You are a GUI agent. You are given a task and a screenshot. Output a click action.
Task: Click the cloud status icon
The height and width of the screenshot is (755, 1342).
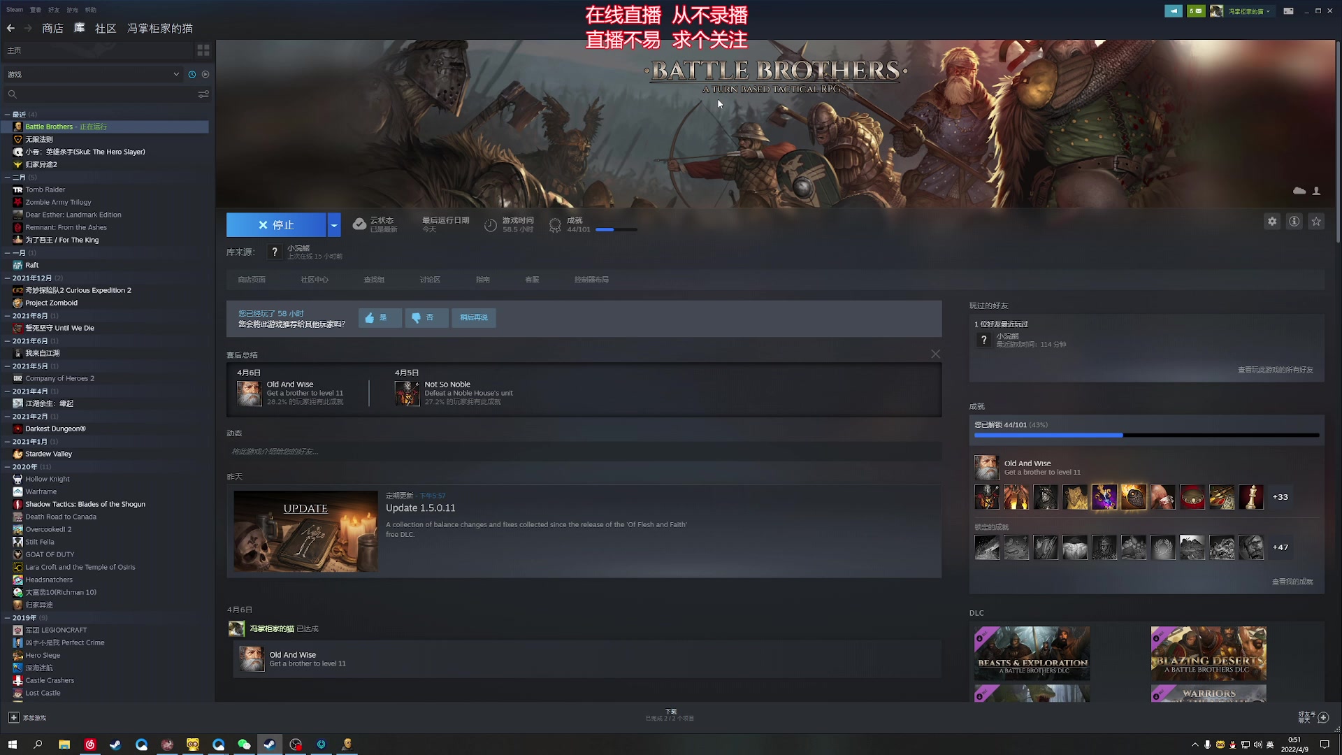359,224
